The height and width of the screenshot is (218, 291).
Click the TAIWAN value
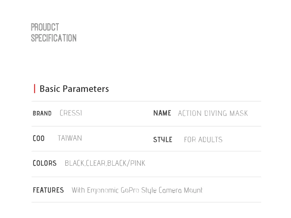coord(70,138)
